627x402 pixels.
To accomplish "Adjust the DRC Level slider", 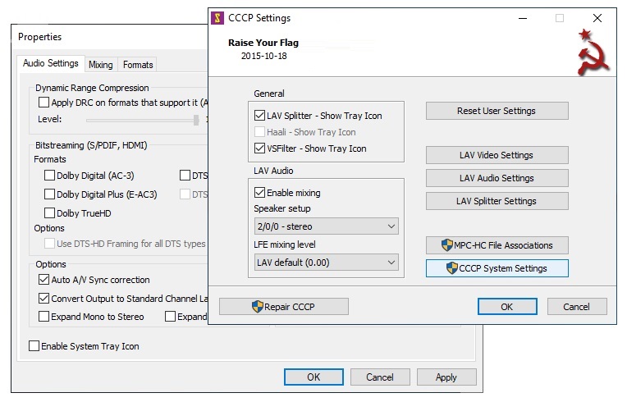I will tap(196, 120).
